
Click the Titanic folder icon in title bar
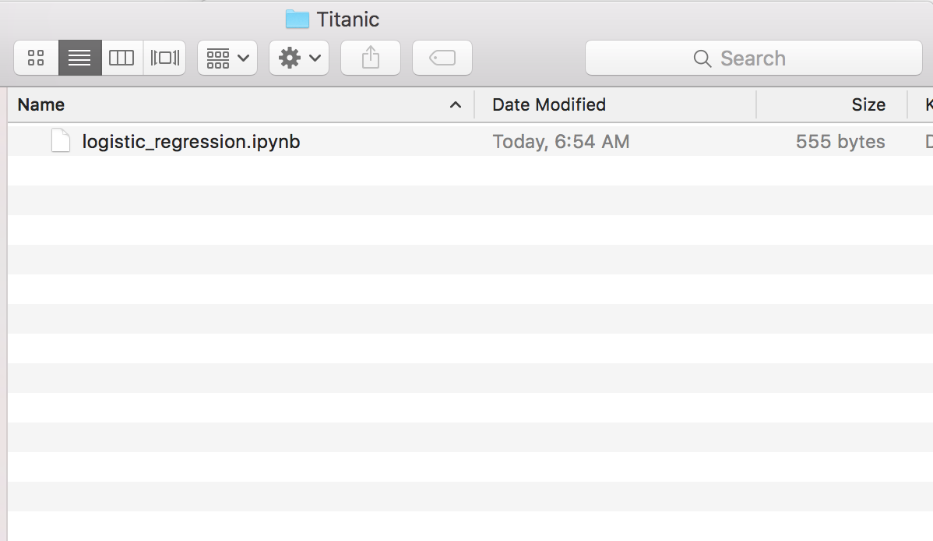(298, 19)
